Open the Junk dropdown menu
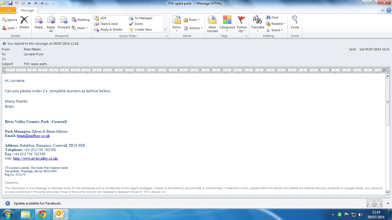 click(10, 28)
